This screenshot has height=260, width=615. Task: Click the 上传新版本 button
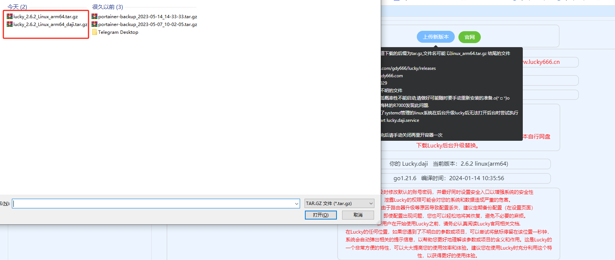(435, 37)
